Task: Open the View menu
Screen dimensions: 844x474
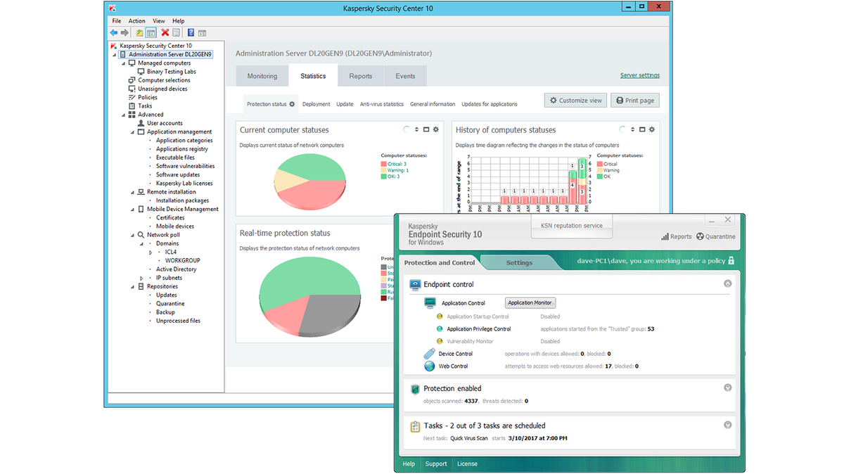Action: [159, 21]
